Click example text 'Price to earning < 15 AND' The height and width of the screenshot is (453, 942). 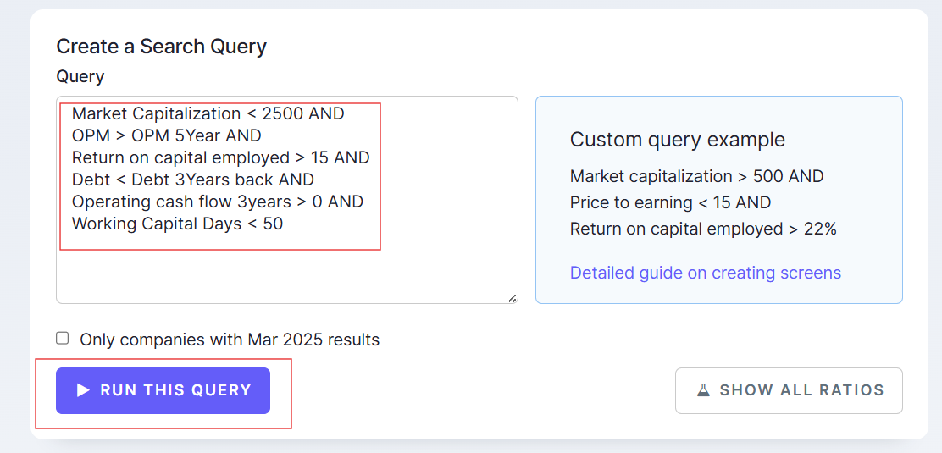pyautogui.click(x=670, y=202)
